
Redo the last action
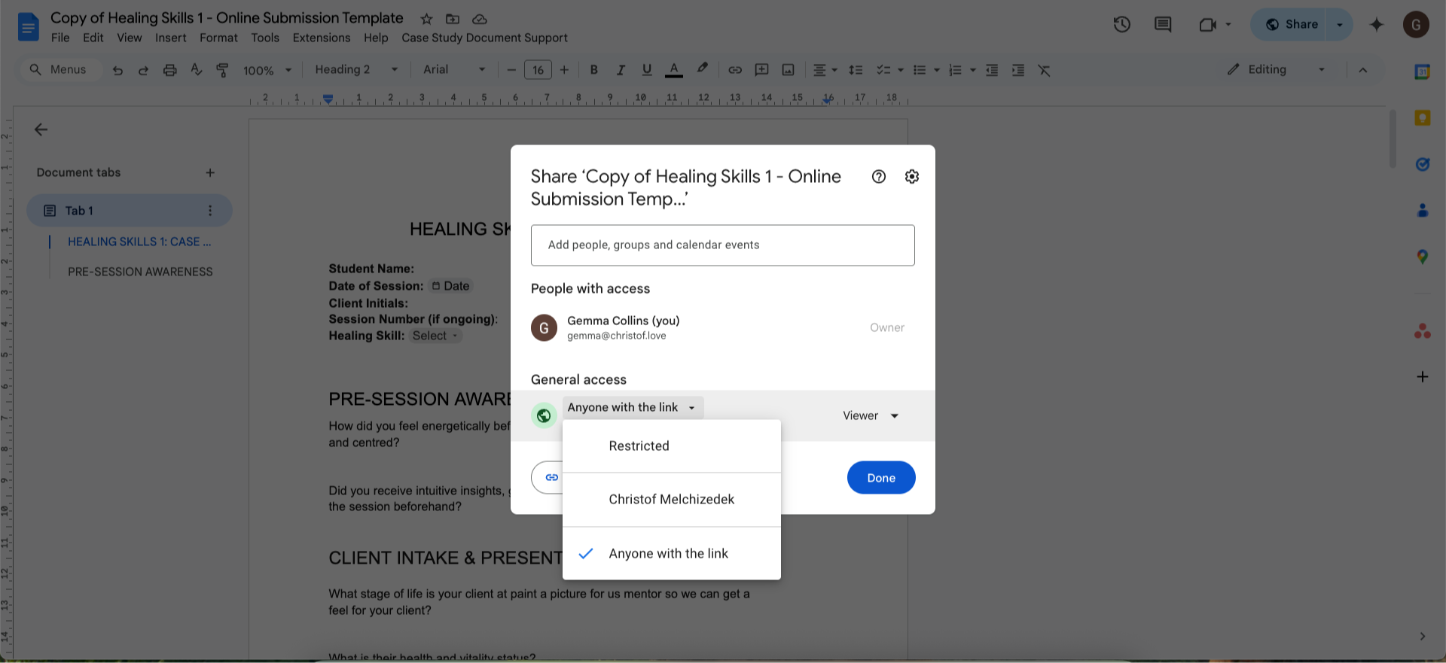(143, 70)
